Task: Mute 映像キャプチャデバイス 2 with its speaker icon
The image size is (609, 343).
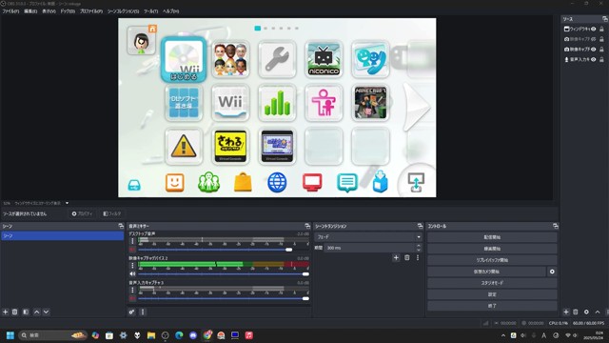Action: (x=132, y=273)
